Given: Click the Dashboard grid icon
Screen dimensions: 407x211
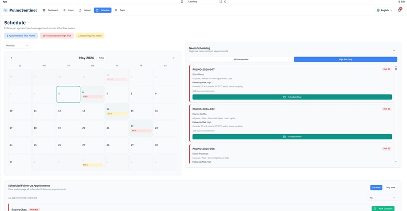Looking at the screenshot, I should coord(44,10).
